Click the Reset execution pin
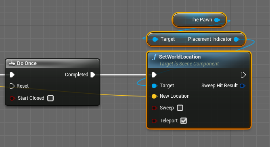The width and height of the screenshot is (270, 147). [x=12, y=86]
